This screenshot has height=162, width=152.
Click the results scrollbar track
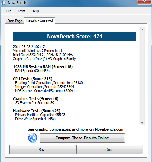[x=142, y=76]
